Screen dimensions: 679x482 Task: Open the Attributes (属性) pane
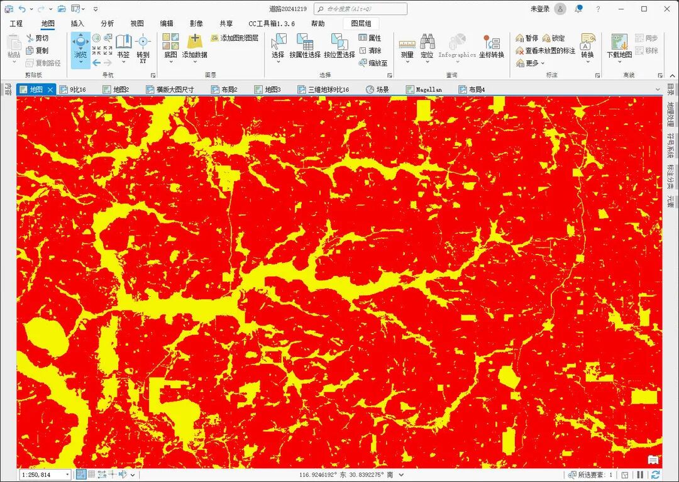370,38
